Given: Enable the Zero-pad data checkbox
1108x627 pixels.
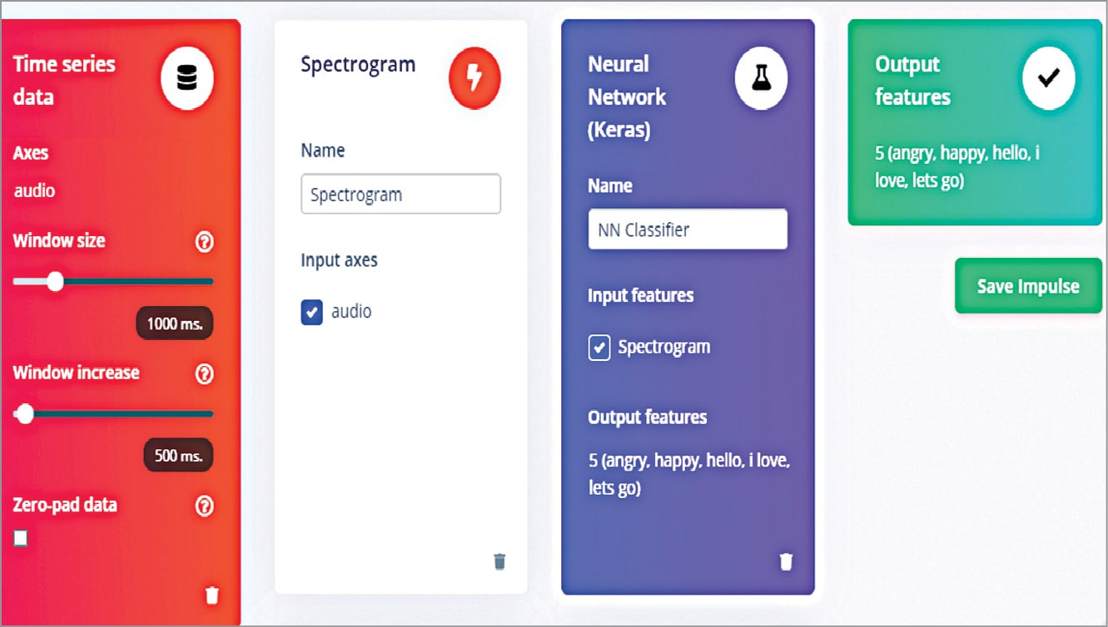Looking at the screenshot, I should point(21,538).
